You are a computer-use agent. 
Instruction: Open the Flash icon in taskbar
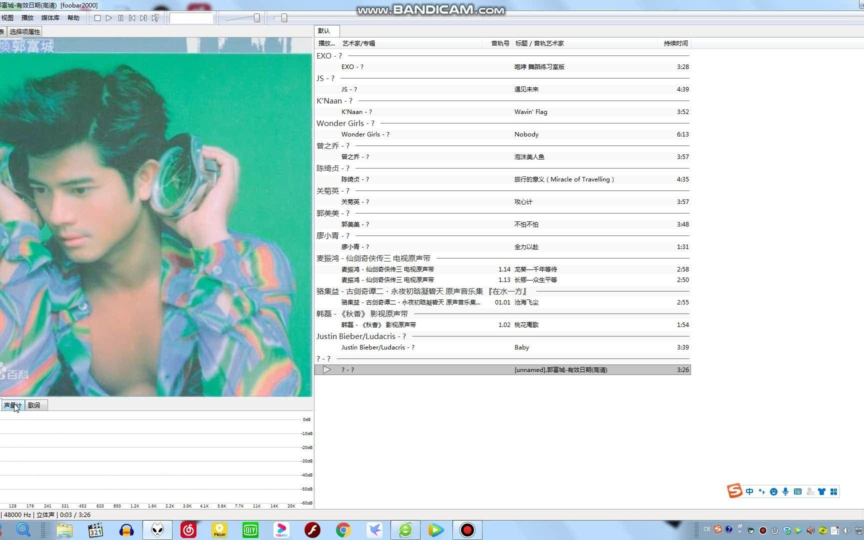point(312,530)
